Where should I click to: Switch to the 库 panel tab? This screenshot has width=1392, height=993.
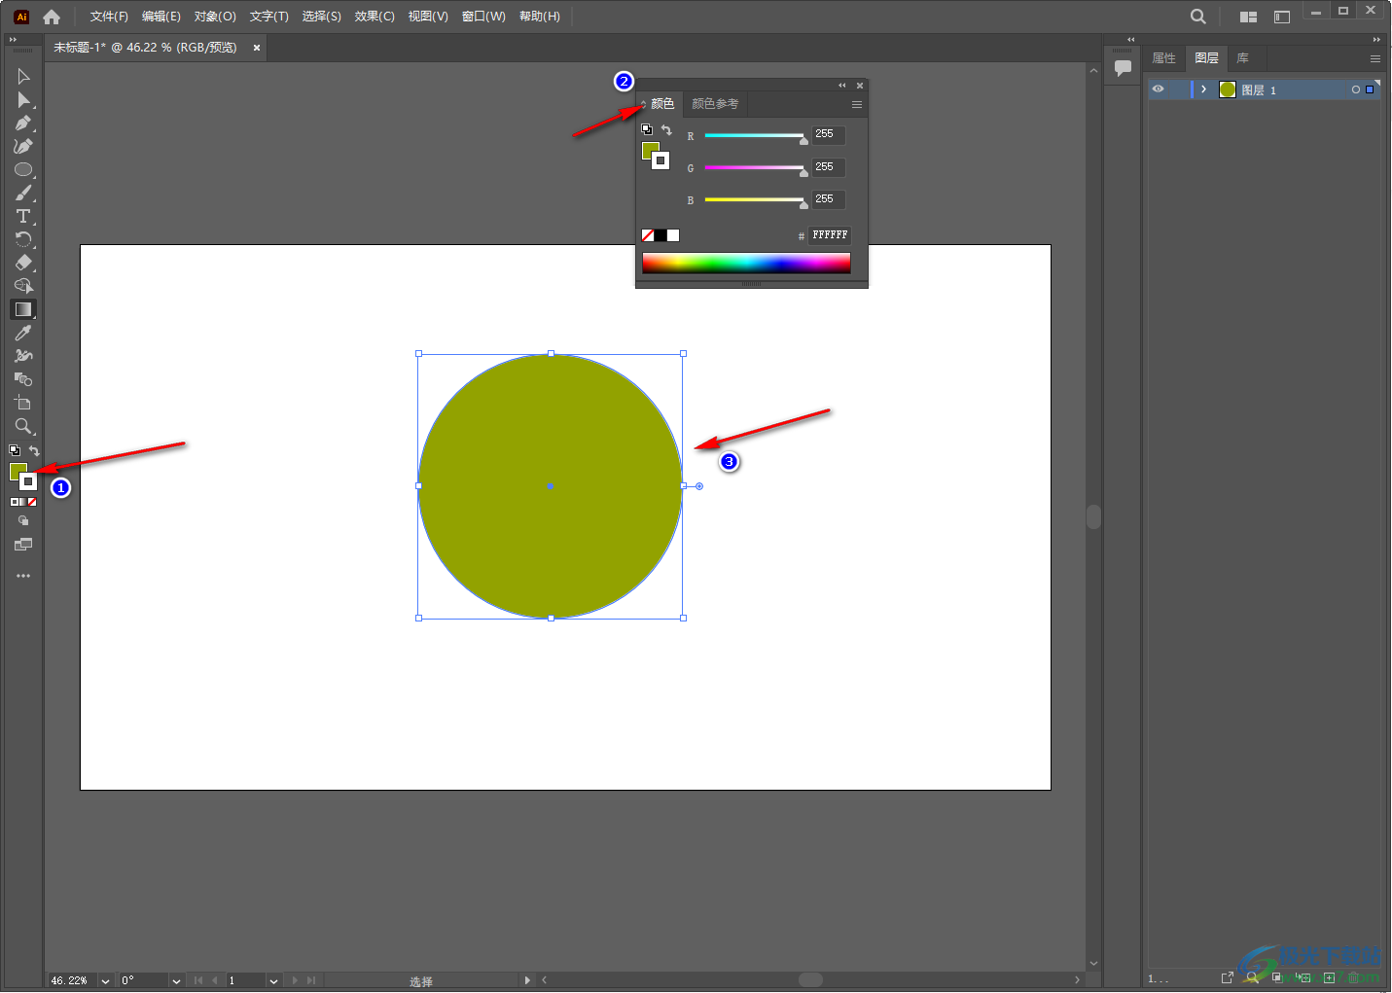(x=1242, y=58)
